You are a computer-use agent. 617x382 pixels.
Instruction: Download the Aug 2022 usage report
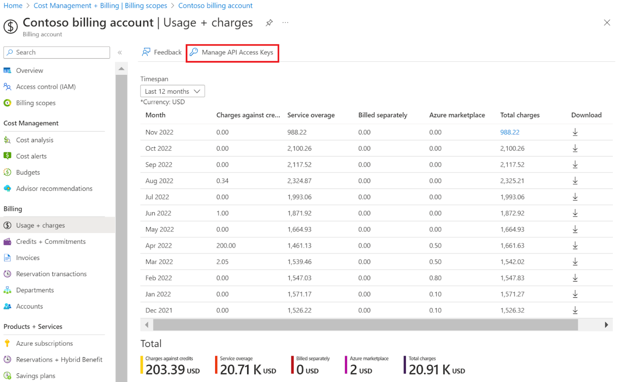[x=575, y=181]
